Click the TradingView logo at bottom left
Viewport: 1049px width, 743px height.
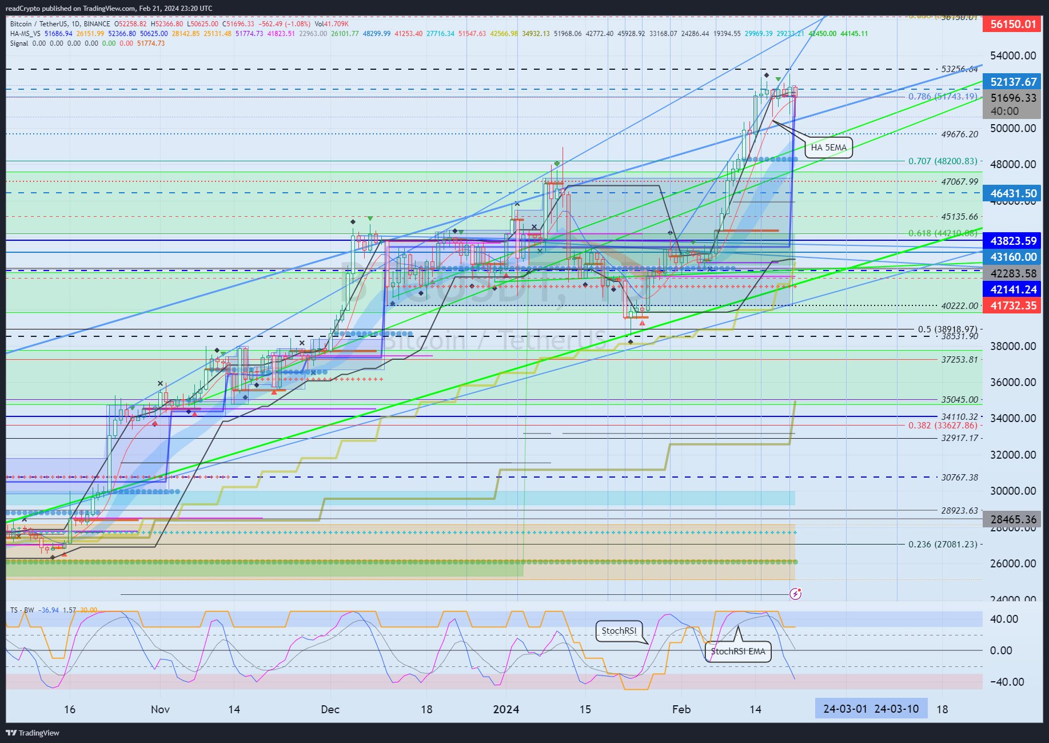coord(33,733)
